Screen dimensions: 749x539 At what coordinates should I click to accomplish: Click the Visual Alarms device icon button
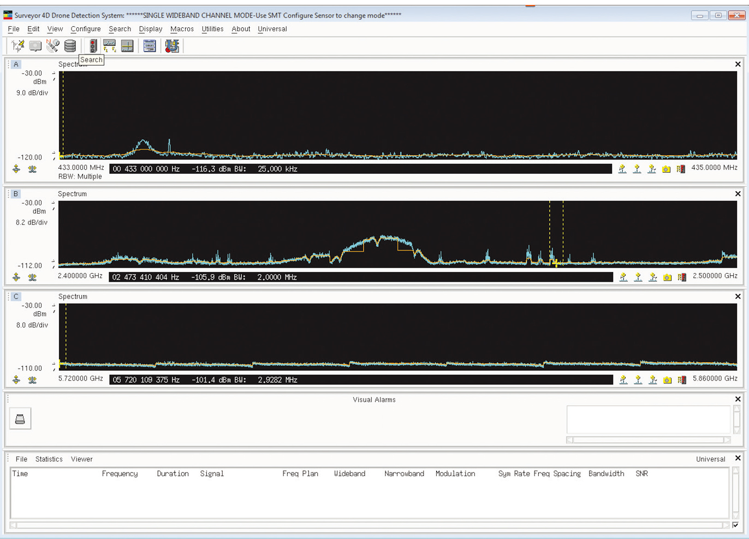[20, 419]
